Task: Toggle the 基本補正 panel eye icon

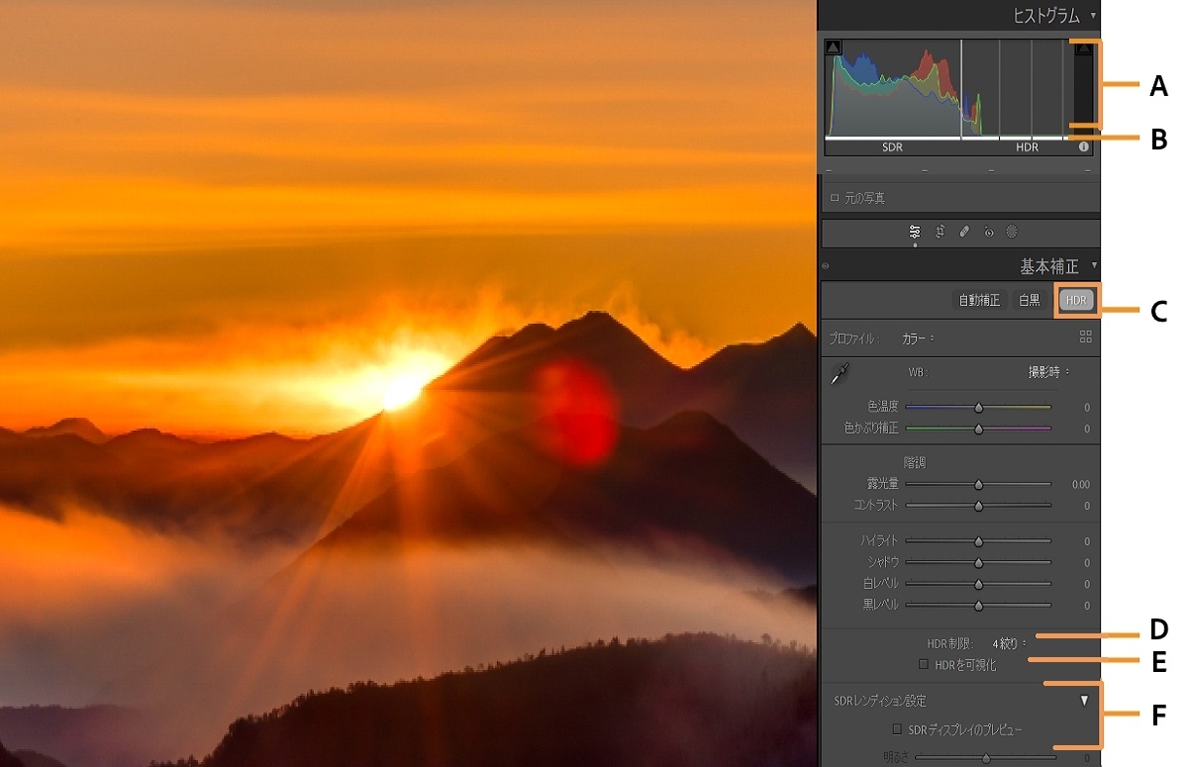Action: [x=826, y=266]
